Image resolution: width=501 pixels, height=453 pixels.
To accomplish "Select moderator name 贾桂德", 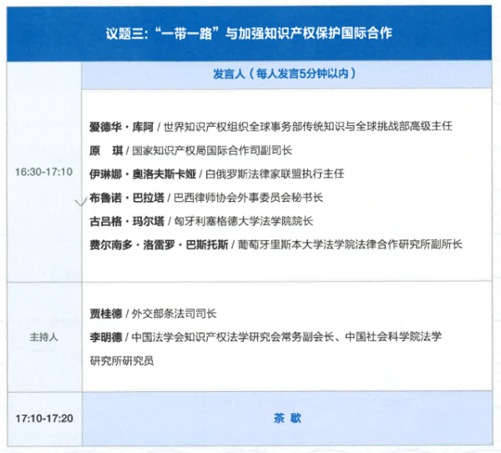I will point(105,314).
